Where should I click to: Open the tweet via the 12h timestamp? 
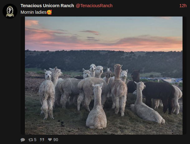(183, 6)
